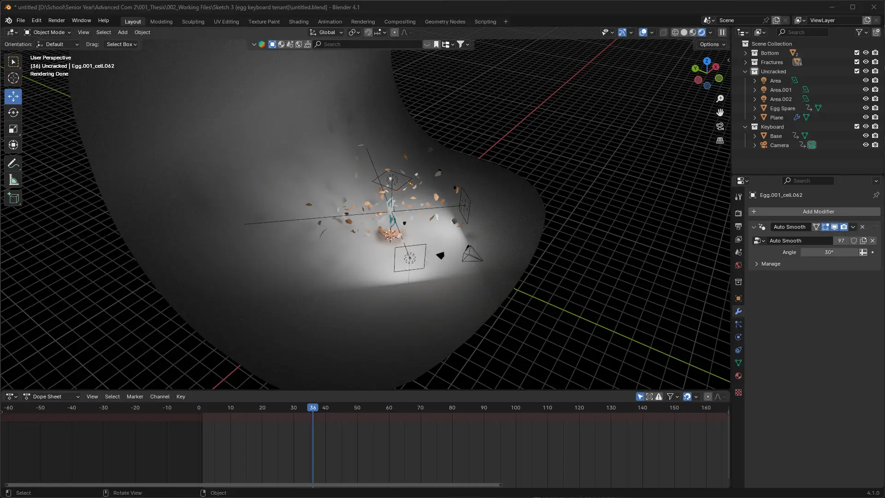This screenshot has height=498, width=885.
Task: Hide Egg Spare object in viewport
Action: coord(866,108)
